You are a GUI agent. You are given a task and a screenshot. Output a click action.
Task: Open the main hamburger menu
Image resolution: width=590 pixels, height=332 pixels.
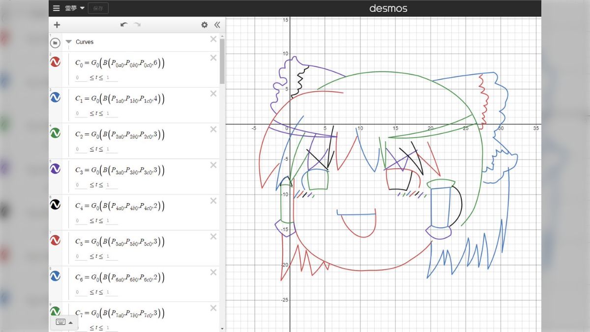[57, 8]
